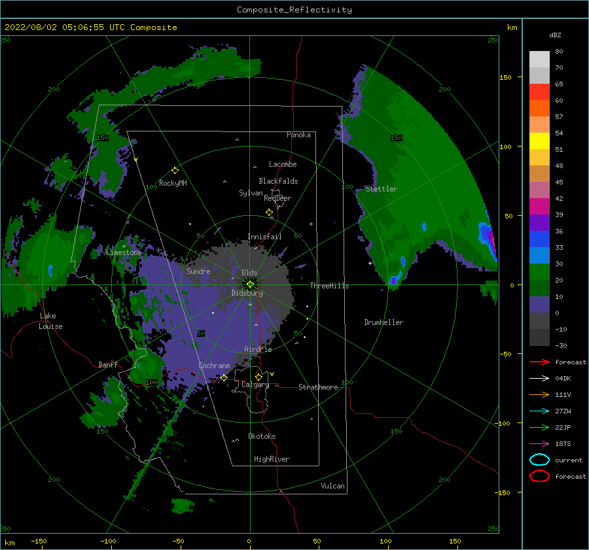Click the ThreeHills map label

[x=329, y=286]
